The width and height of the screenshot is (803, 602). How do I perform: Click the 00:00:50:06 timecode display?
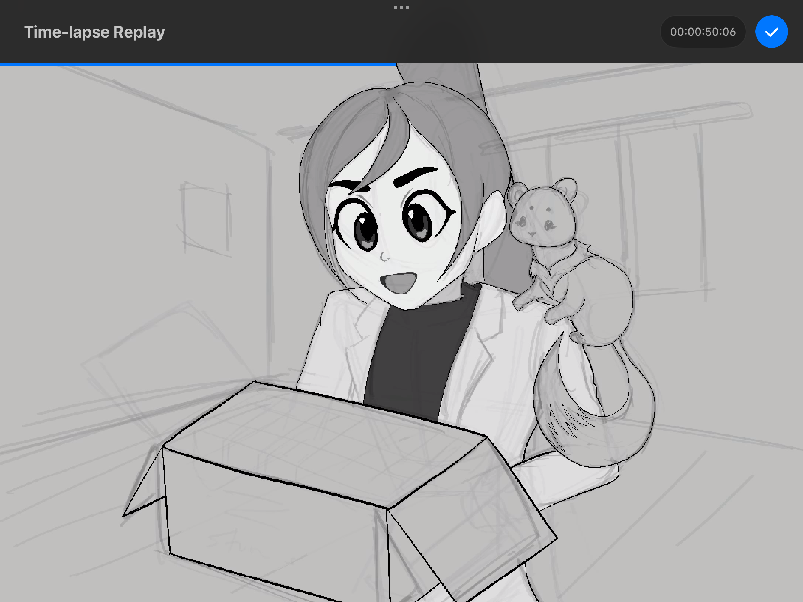[x=703, y=32]
